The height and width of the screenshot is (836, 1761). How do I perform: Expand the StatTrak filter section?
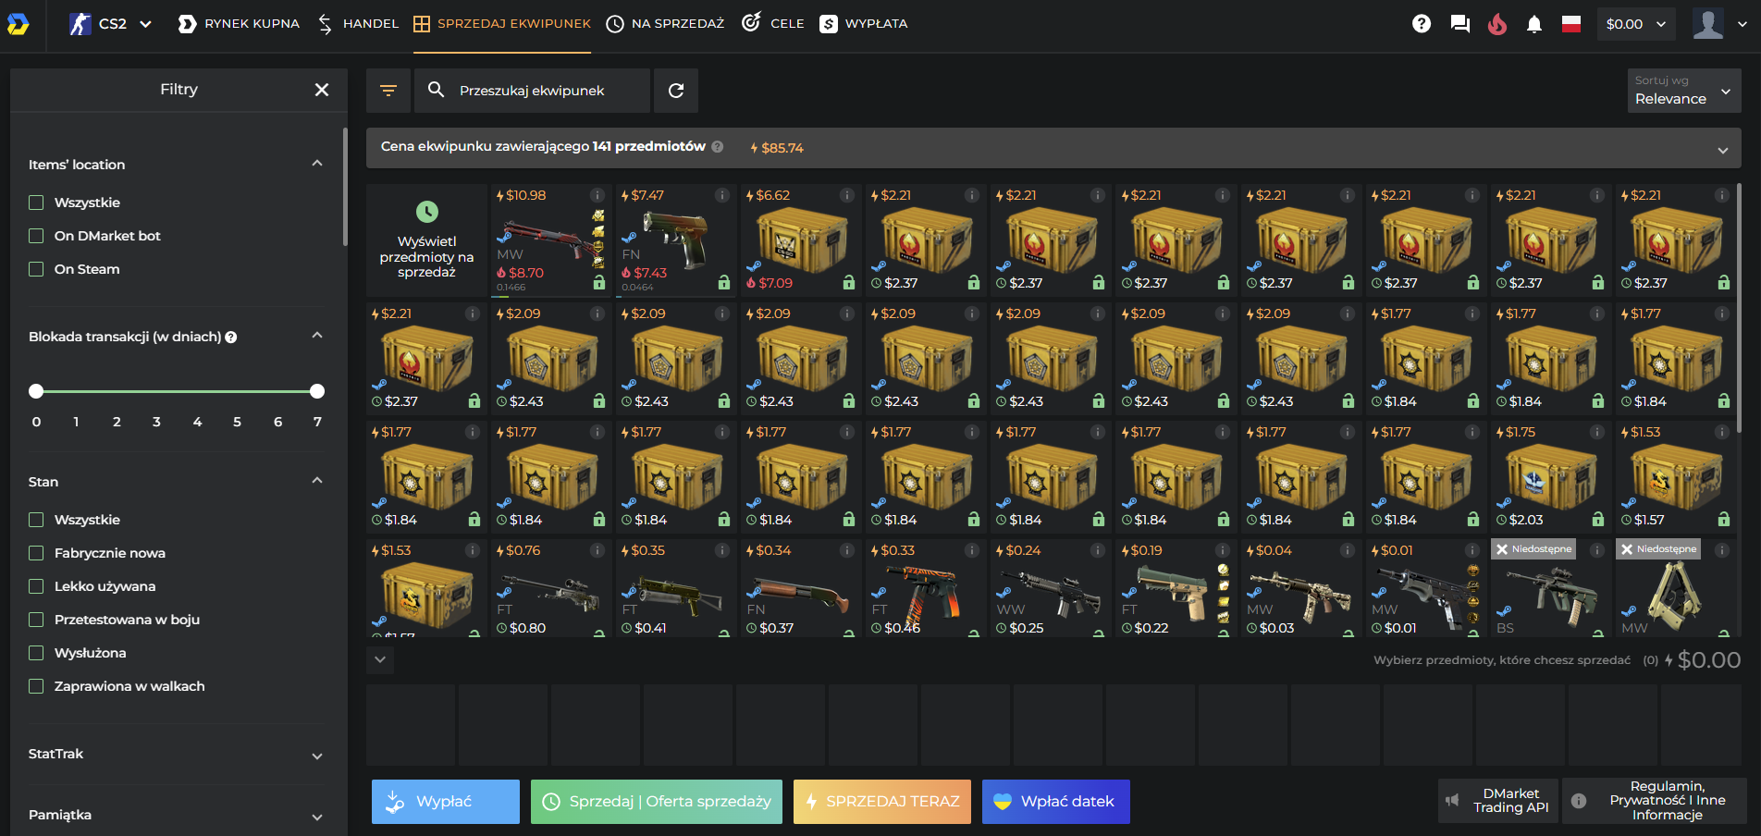tap(317, 756)
